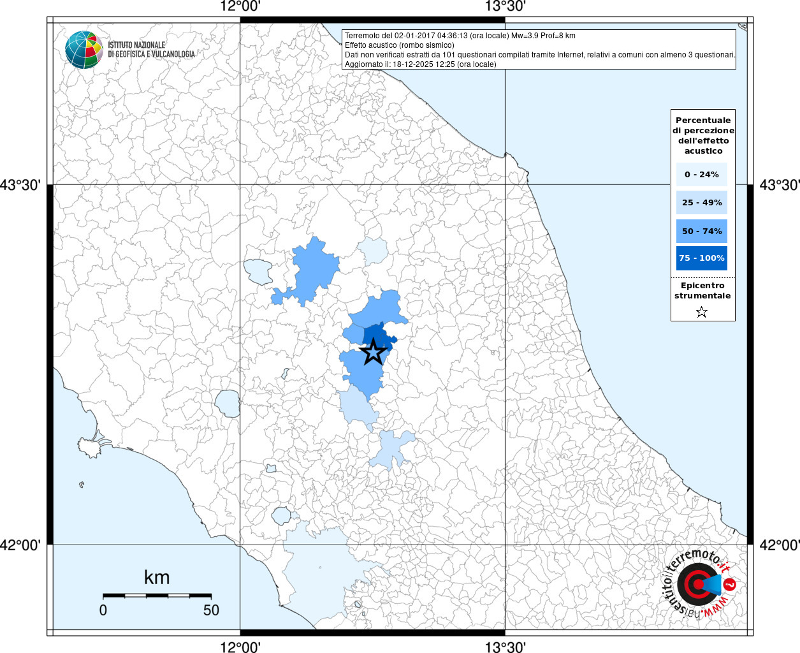The image size is (800, 653).
Task: Click the right 43°30' latitude label
Action: [779, 185]
